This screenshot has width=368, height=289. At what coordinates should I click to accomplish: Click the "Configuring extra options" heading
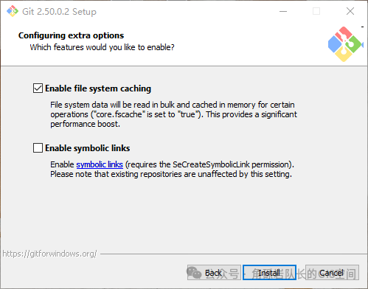pyautogui.click(x=71, y=35)
